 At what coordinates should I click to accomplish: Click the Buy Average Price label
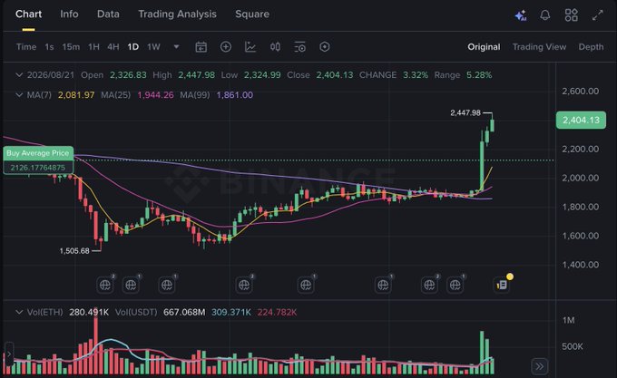point(38,153)
